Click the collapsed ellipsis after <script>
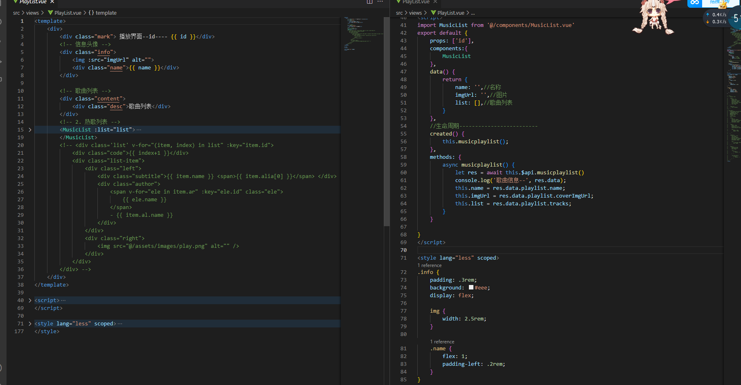 pyautogui.click(x=63, y=300)
